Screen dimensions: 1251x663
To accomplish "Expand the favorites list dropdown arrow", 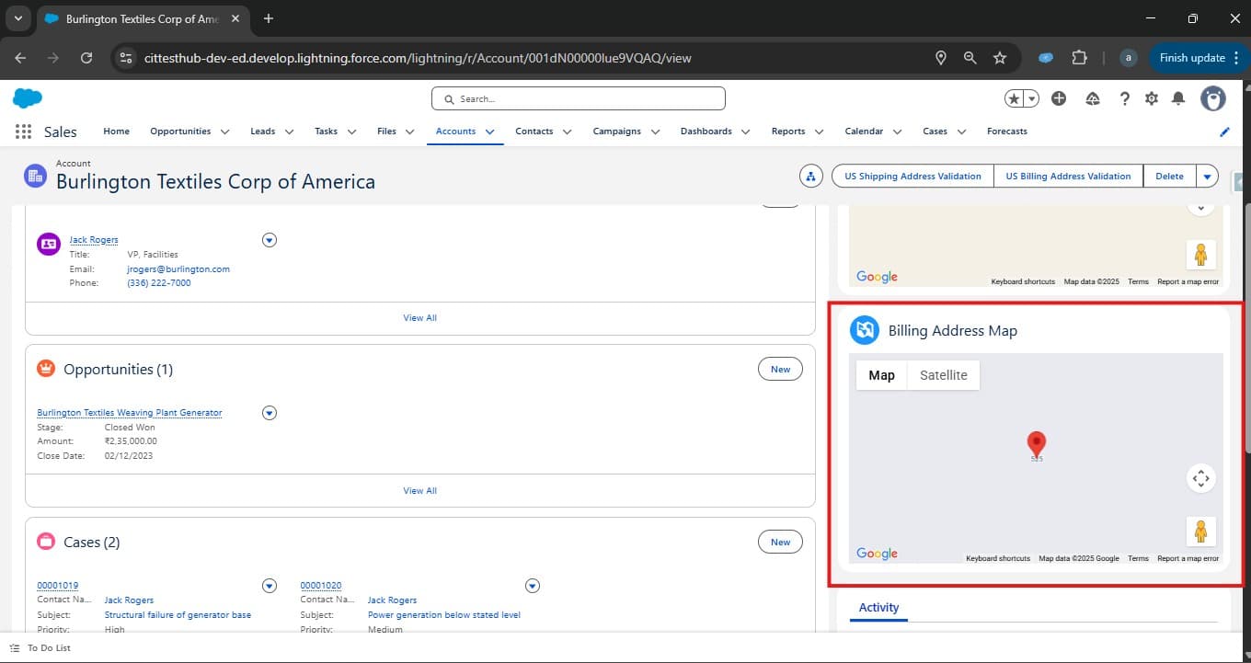I will click(x=1032, y=98).
